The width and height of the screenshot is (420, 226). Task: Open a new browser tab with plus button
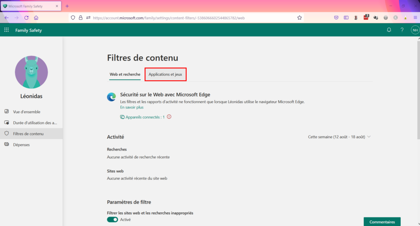point(67,6)
